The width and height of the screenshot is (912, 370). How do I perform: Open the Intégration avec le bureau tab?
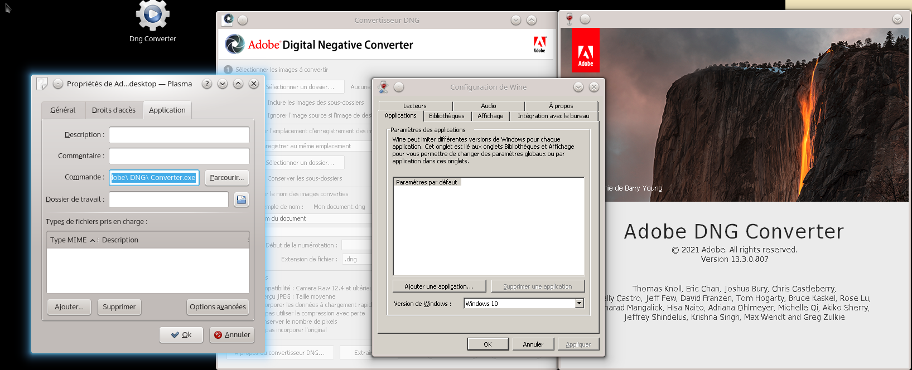[554, 116]
